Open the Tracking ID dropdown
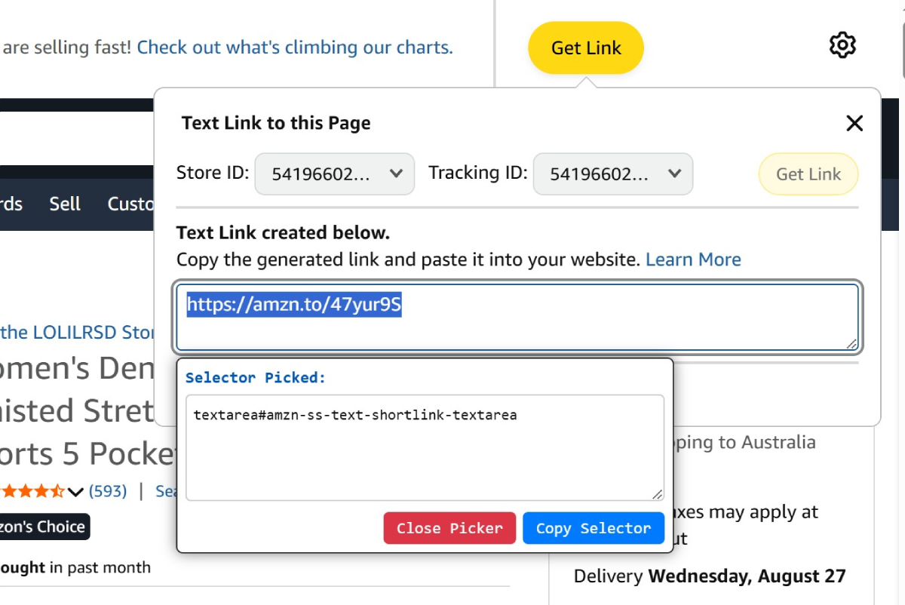This screenshot has height=605, width=905. (612, 174)
